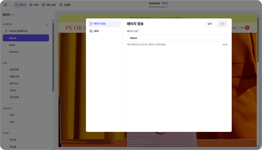Click the back/exit editor icon
Screen dimensions: 262x150
tap(5, 5)
